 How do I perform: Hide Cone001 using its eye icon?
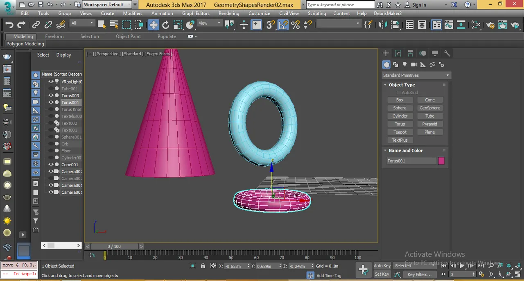pos(51,165)
